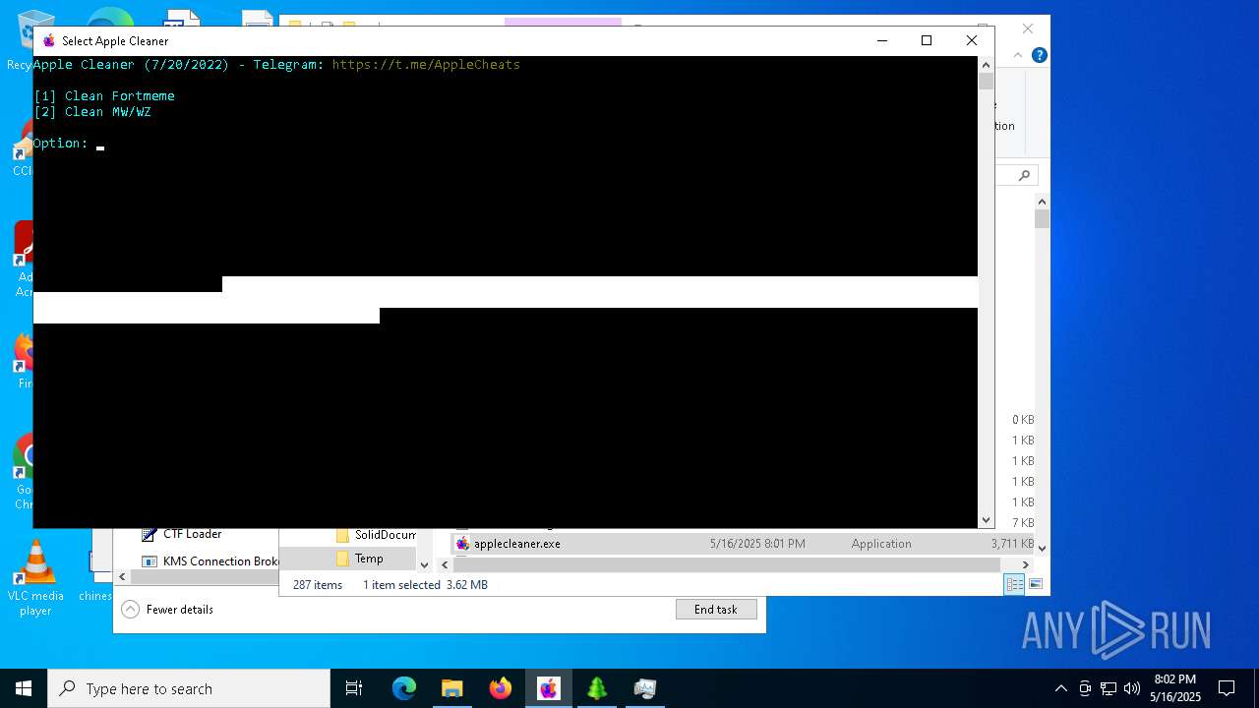This screenshot has height=708, width=1259.
Task: Close the Apple Cleaner console window
Action: tap(971, 40)
